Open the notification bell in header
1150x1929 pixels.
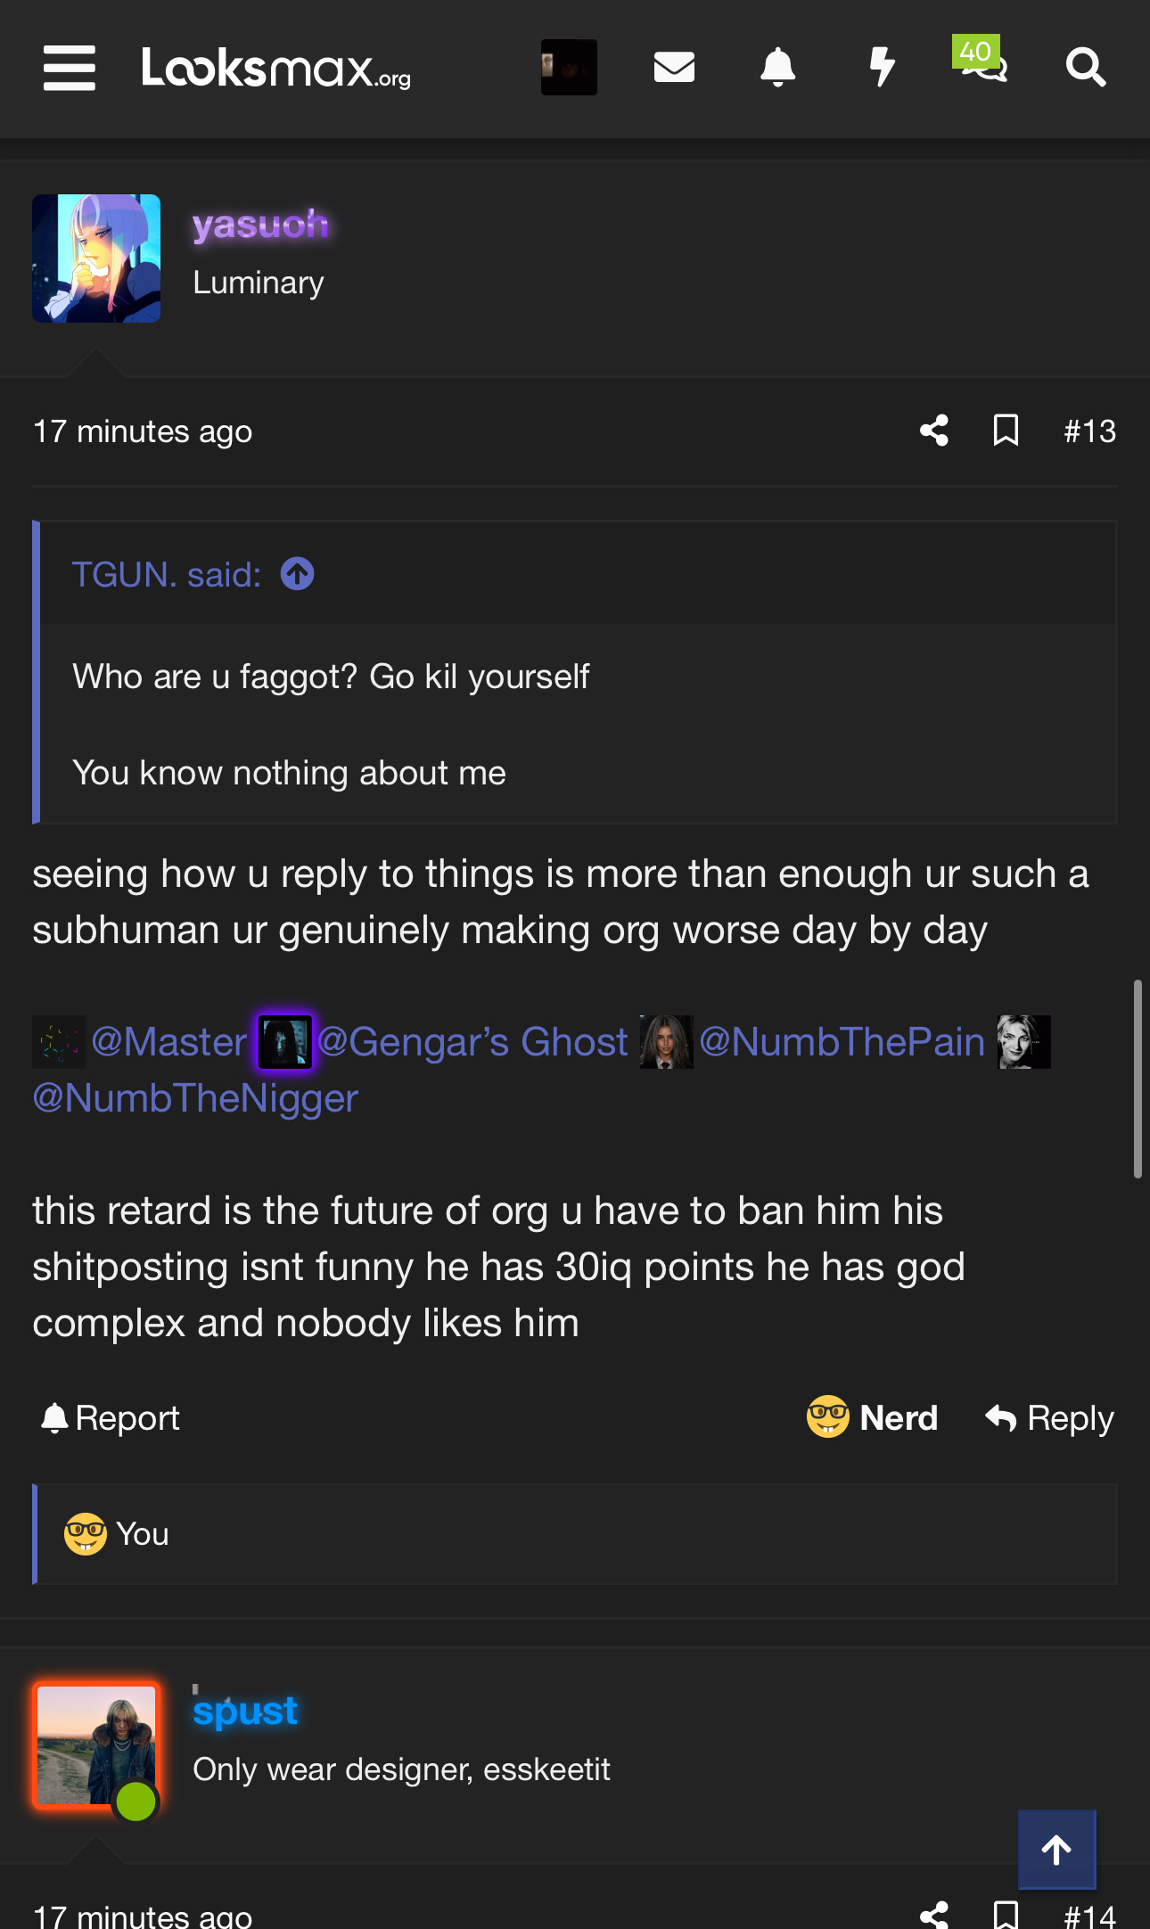click(777, 67)
